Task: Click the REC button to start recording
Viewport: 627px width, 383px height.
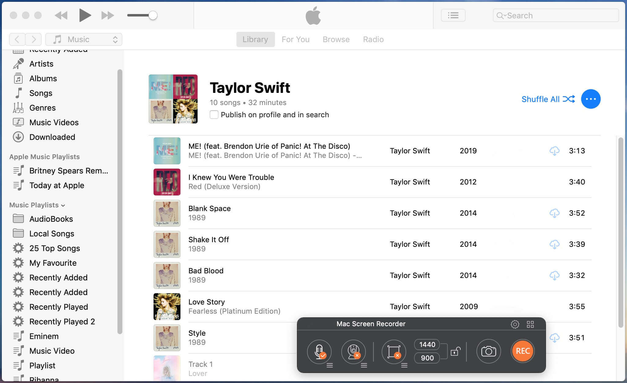Action: point(522,351)
